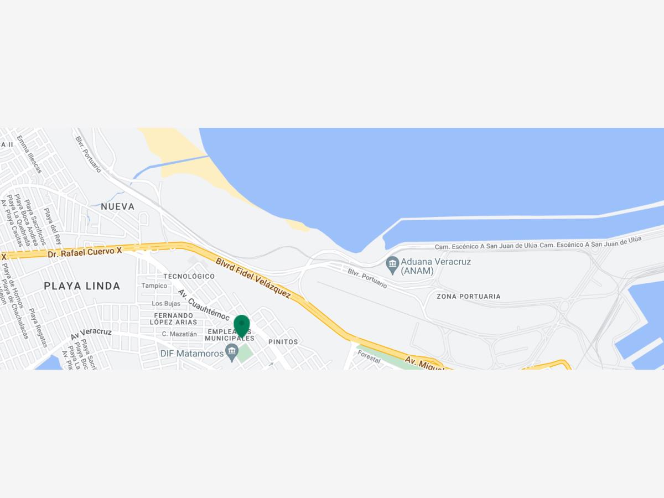664x498 pixels.
Task: Click the PLAYA LINDA neighborhood label
Action: [82, 286]
